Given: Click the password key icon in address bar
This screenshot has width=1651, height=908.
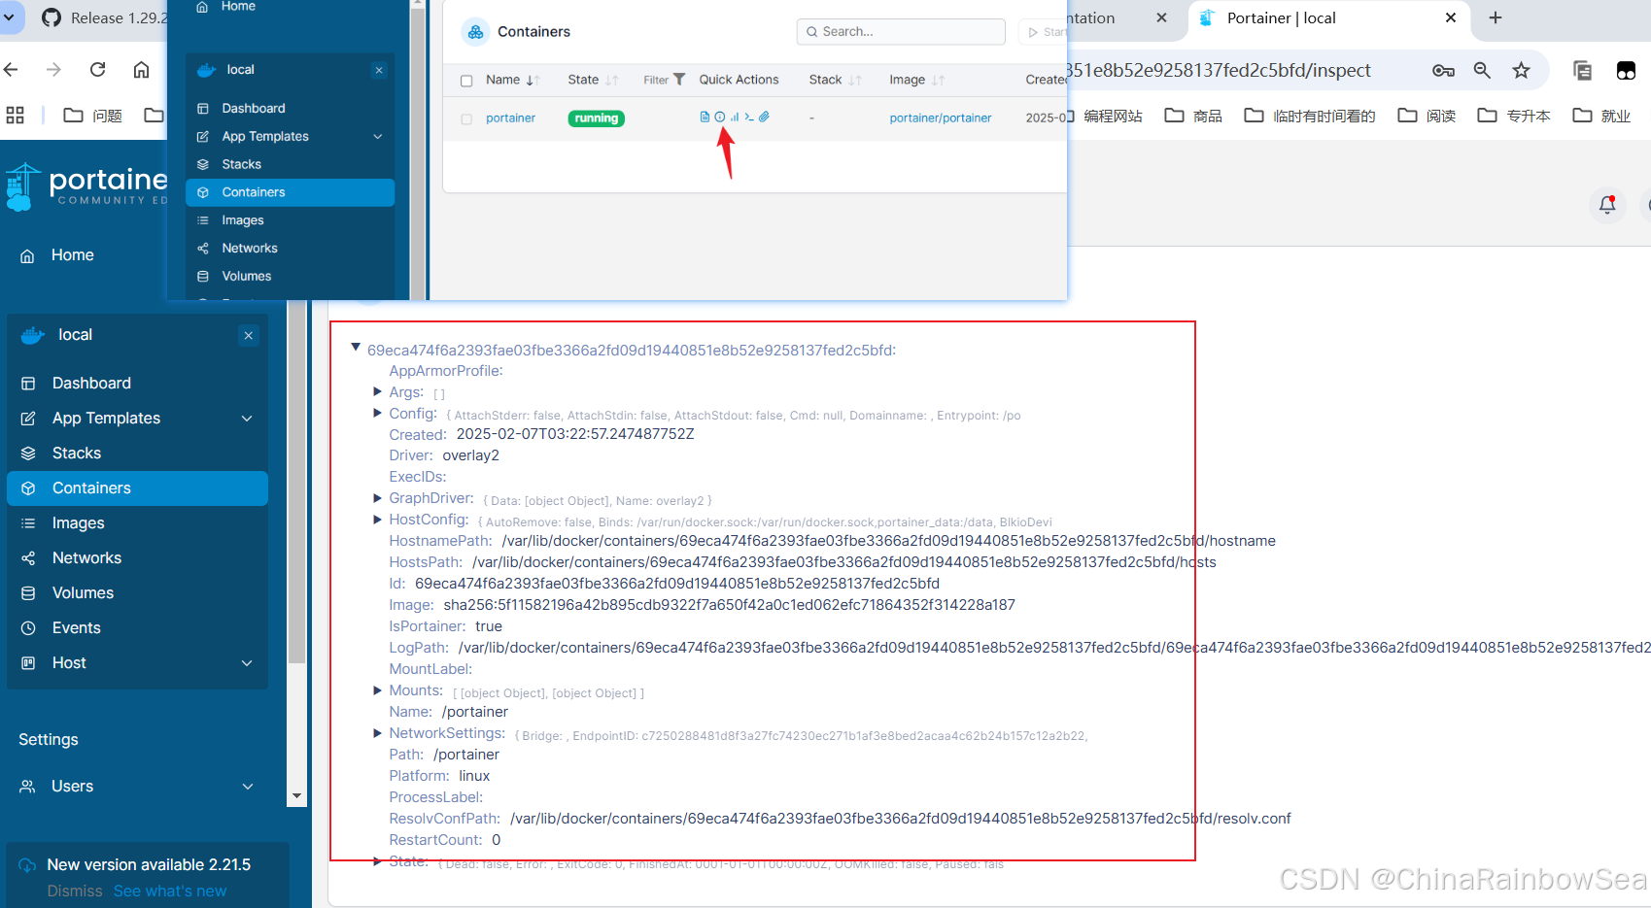Looking at the screenshot, I should pyautogui.click(x=1443, y=70).
